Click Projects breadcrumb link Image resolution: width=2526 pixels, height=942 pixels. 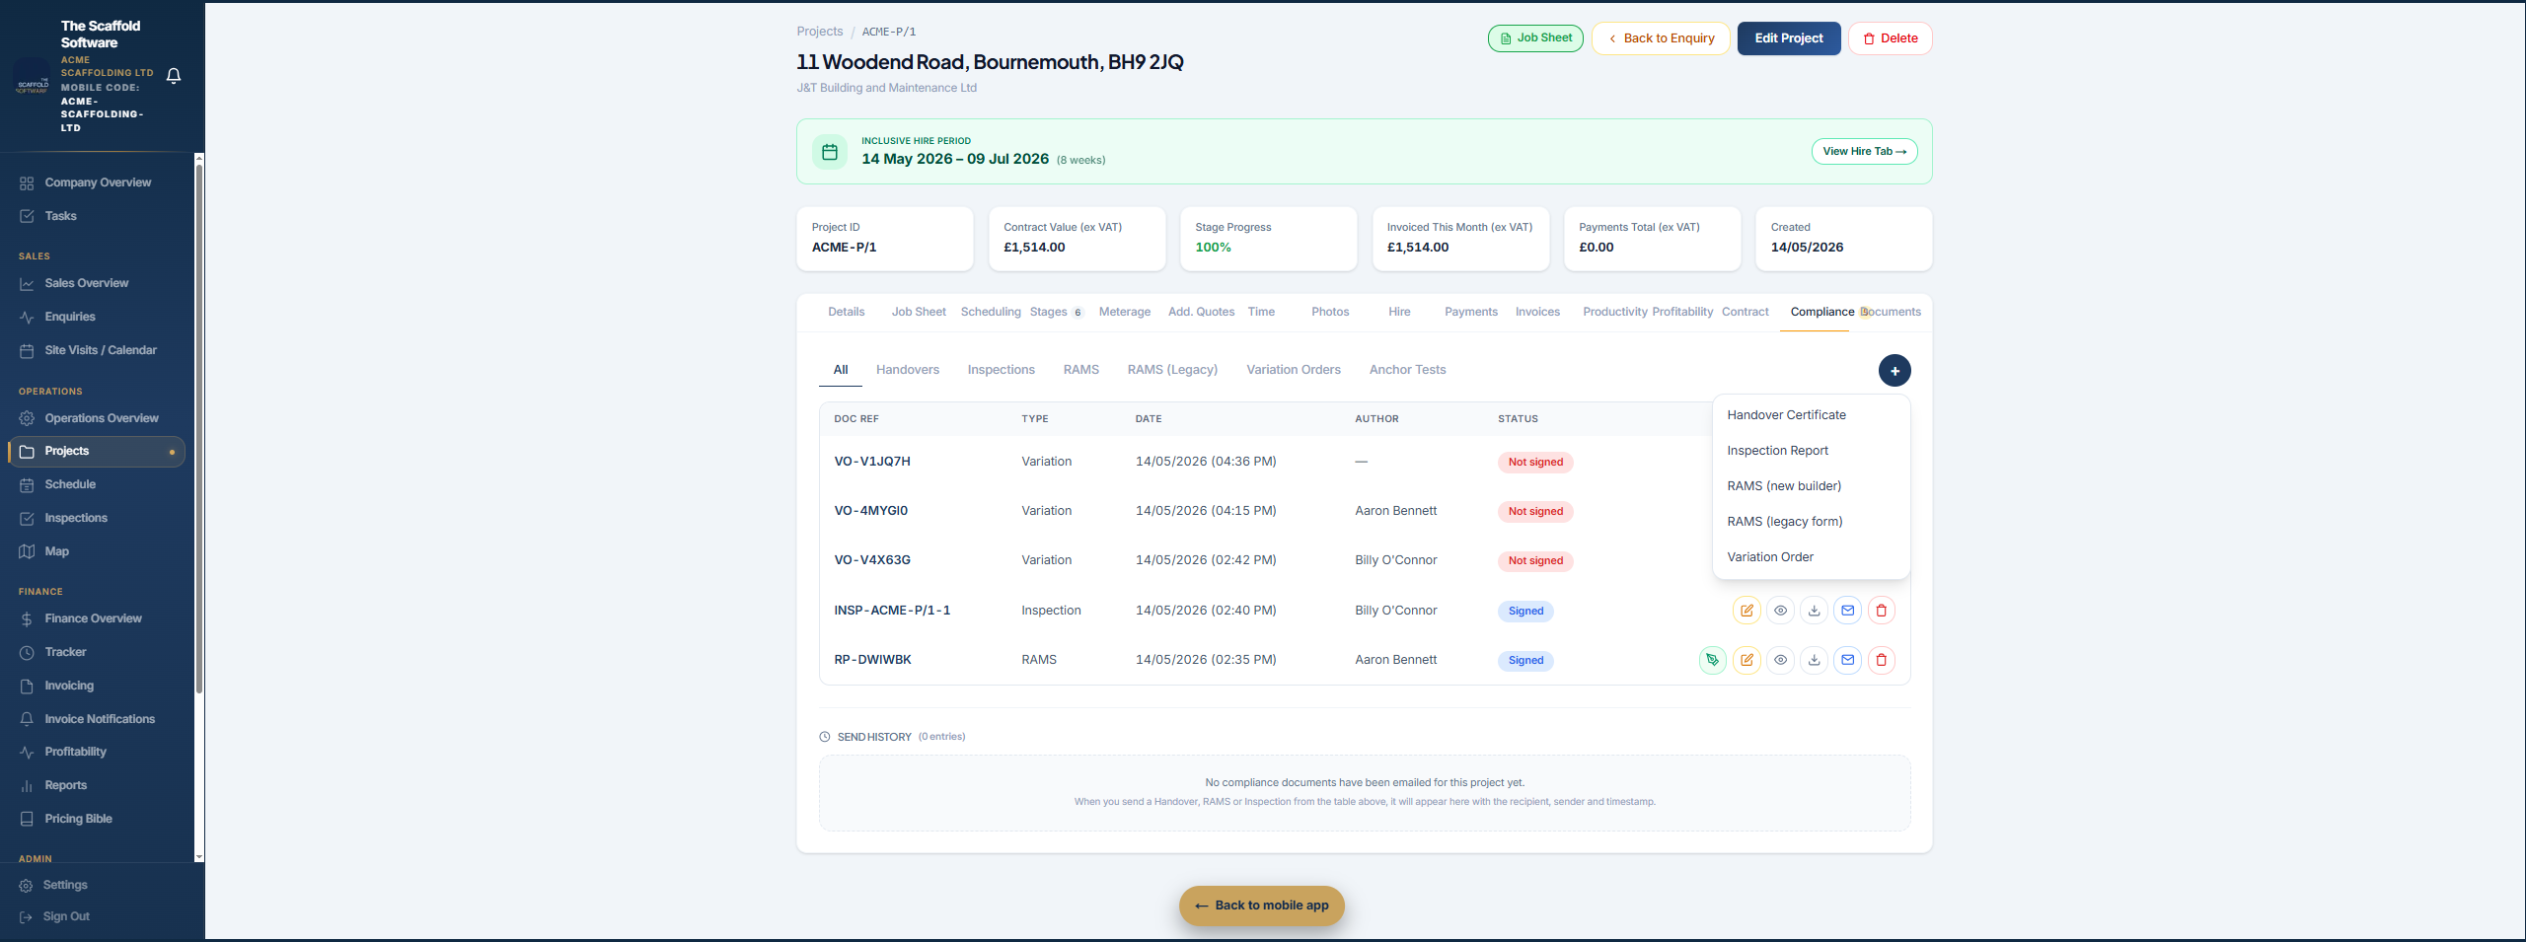[x=819, y=32]
